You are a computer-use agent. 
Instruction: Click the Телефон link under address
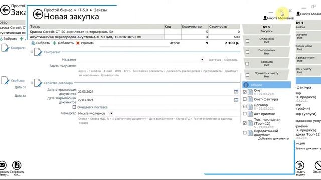(95, 71)
